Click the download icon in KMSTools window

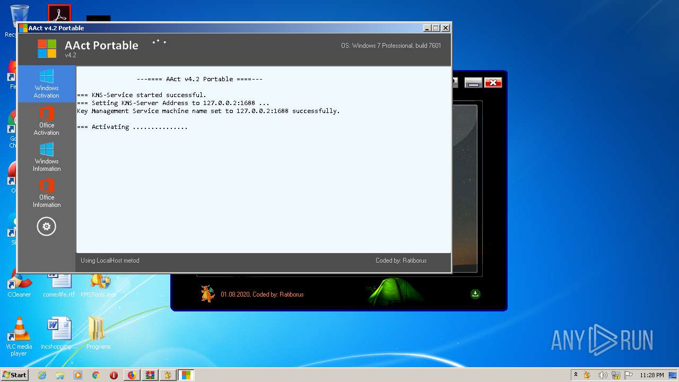click(475, 294)
